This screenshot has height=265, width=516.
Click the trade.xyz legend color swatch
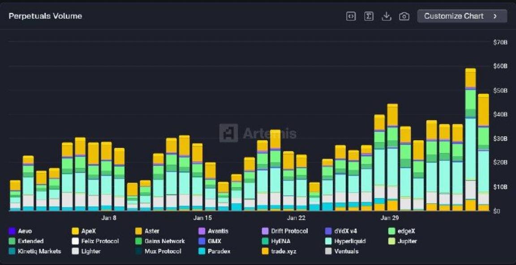coord(265,252)
